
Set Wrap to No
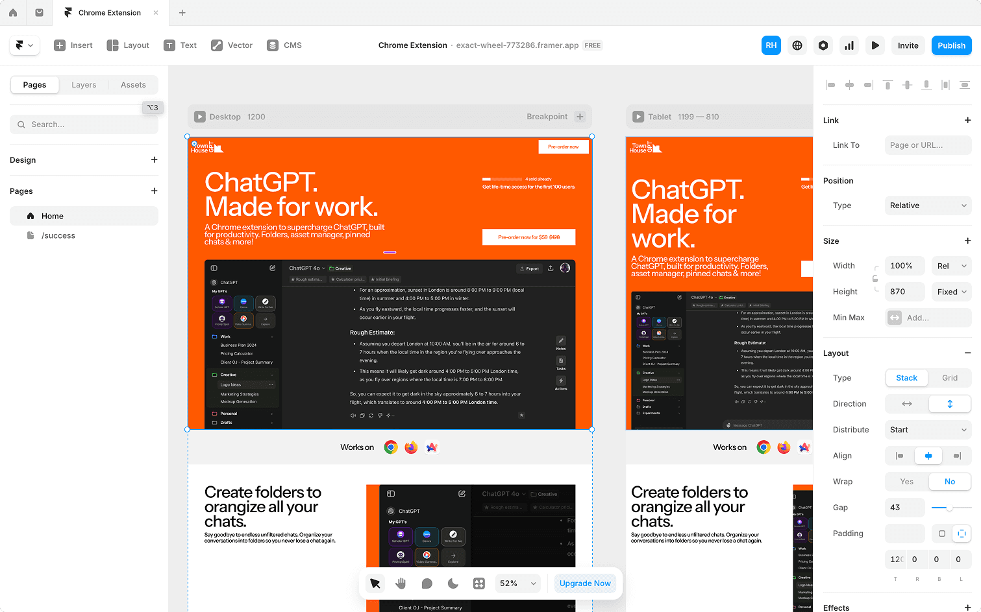(950, 482)
